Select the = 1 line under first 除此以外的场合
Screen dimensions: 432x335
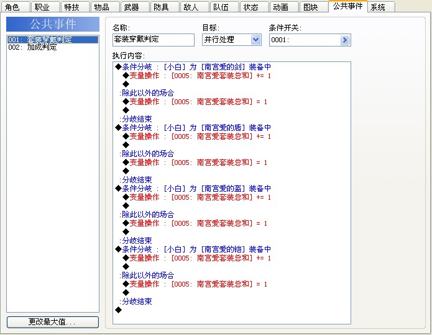click(x=195, y=102)
